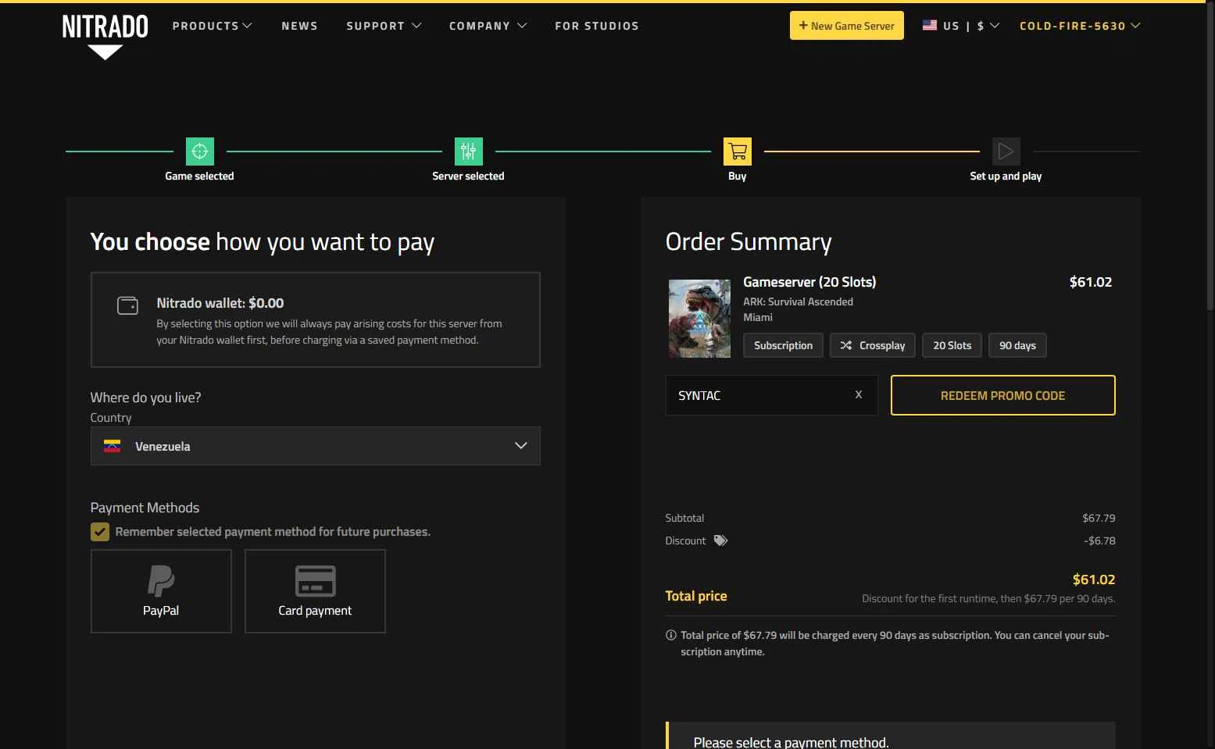Click the Subscription tag
1215x749 pixels.
tap(783, 345)
